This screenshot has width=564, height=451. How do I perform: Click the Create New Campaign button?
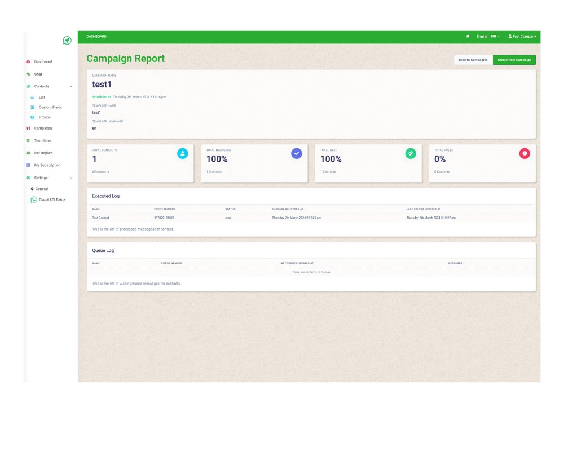[x=514, y=60]
